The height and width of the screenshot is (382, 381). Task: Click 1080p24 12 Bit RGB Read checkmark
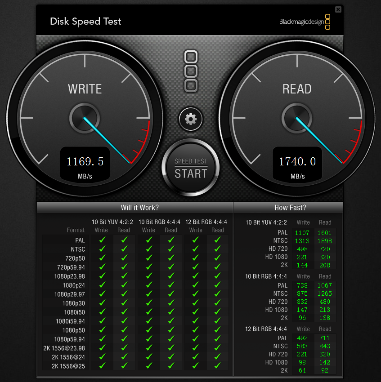point(218,284)
